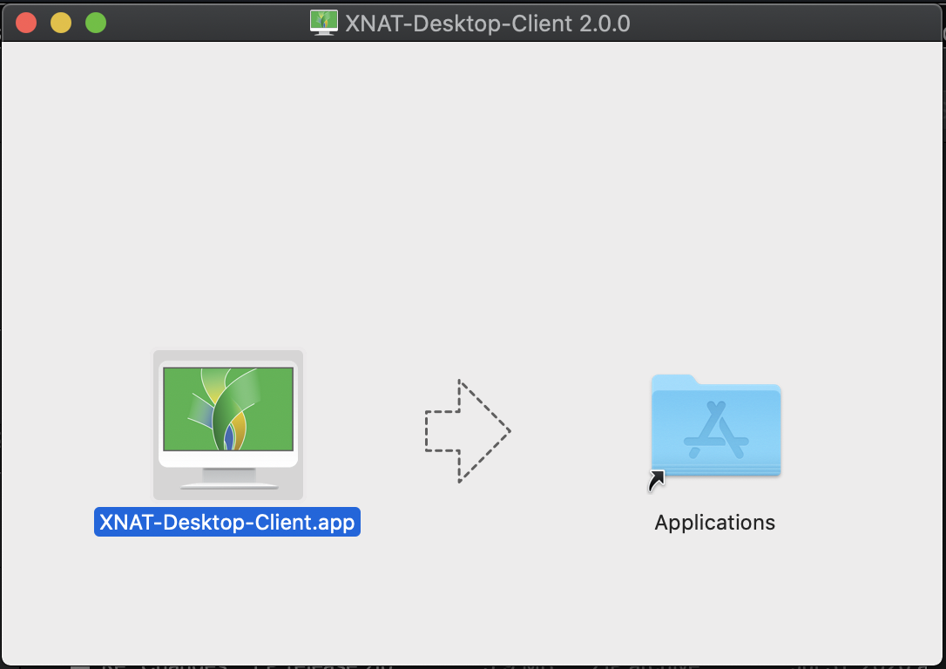Minimize the window with the yellow button
946x669 pixels.
coord(61,23)
